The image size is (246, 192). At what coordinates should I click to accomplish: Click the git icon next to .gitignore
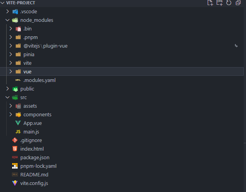pos(15,140)
